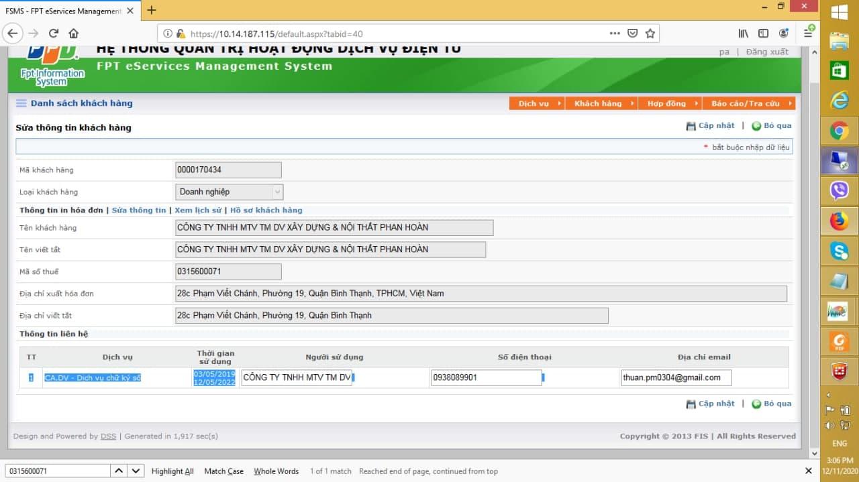Open page actions three-dots menu
Screen dimensions: 859x482
(x=615, y=33)
